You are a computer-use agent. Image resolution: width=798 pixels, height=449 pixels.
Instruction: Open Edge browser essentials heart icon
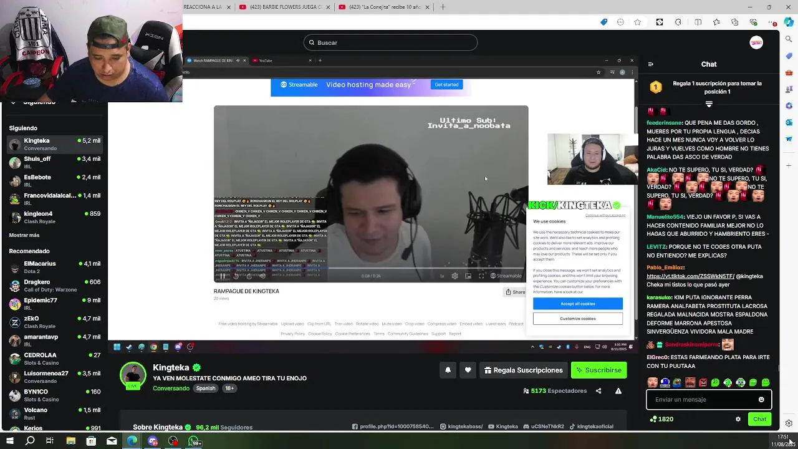[x=753, y=22]
